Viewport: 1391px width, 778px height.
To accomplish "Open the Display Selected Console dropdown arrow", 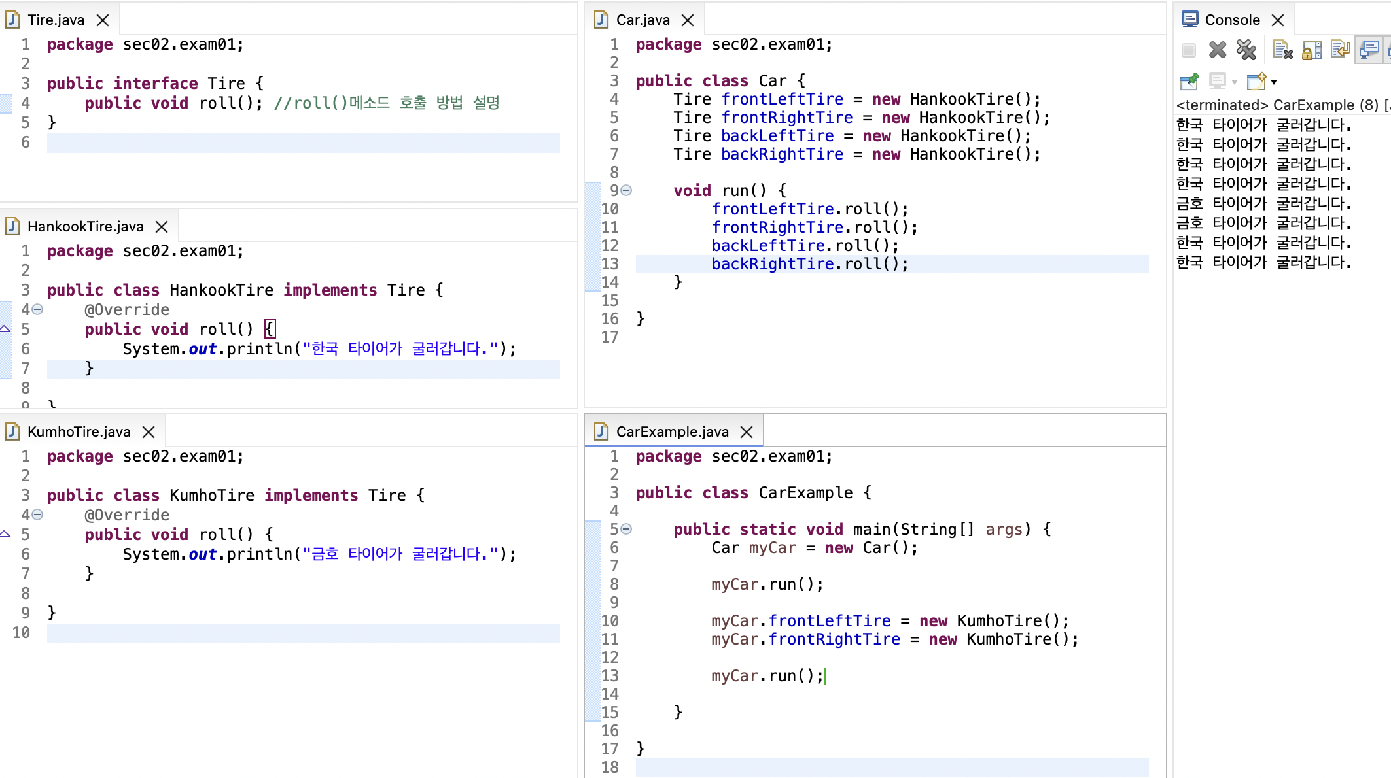I will 1235,82.
